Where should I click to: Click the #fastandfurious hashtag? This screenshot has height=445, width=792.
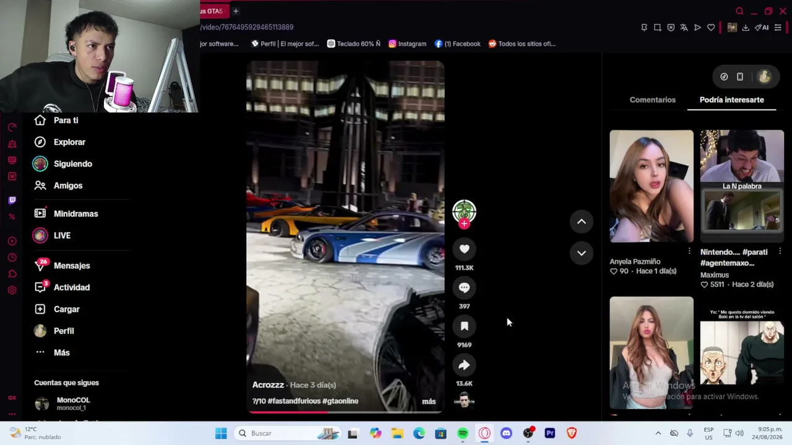(295, 401)
